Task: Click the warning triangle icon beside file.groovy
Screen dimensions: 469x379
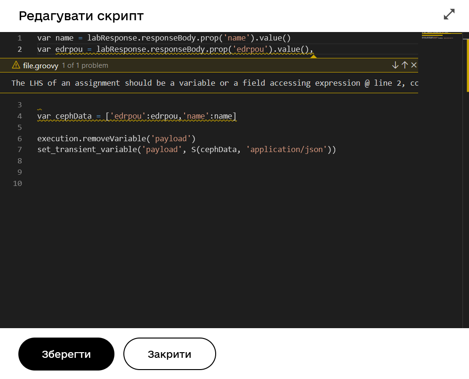Action: 16,65
